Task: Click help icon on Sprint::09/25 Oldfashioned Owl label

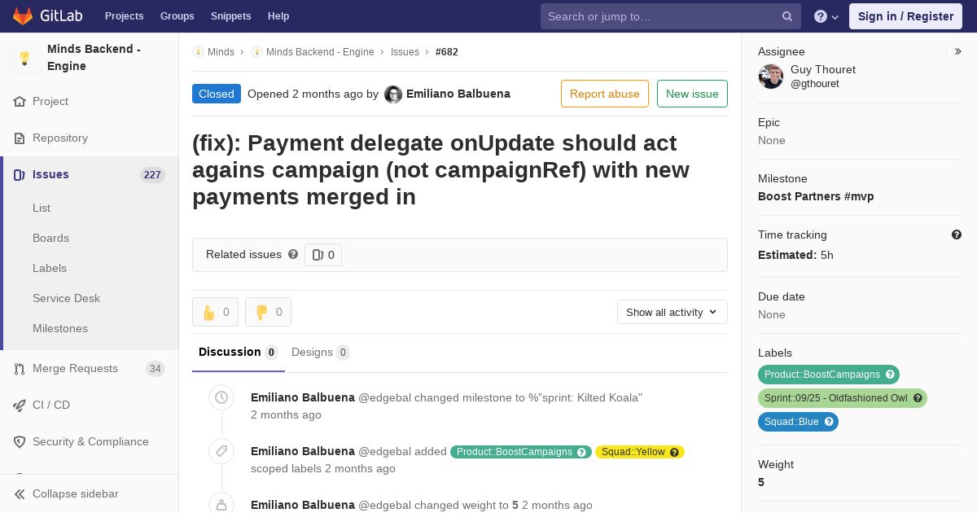Action: pos(918,398)
